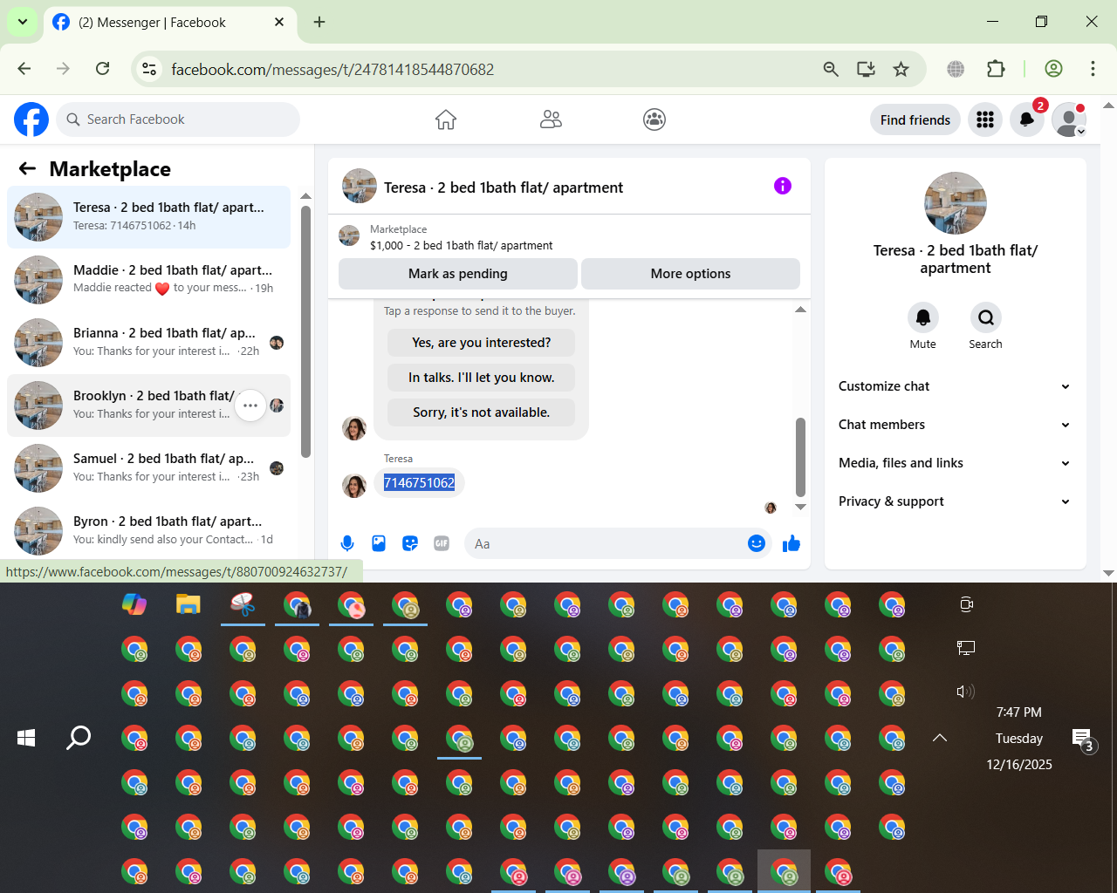Click the conversation list scrollbar

[x=305, y=331]
